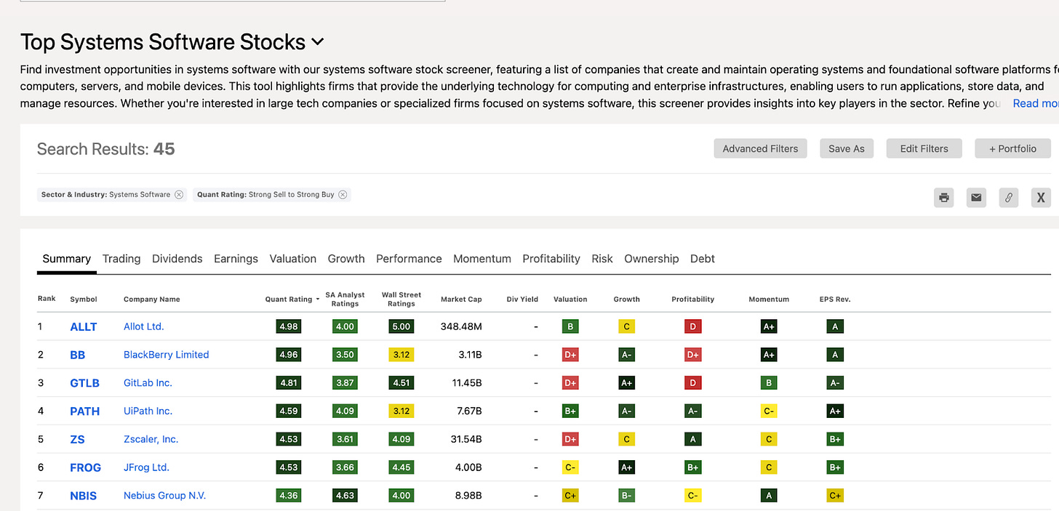
Task: Open Edit Filters
Action: 924,148
